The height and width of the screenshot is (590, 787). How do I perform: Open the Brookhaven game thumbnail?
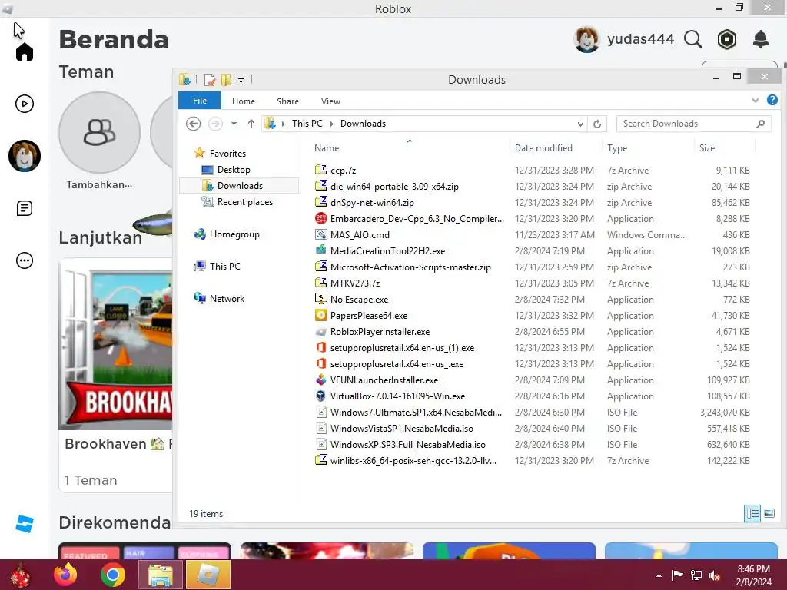pyautogui.click(x=116, y=344)
